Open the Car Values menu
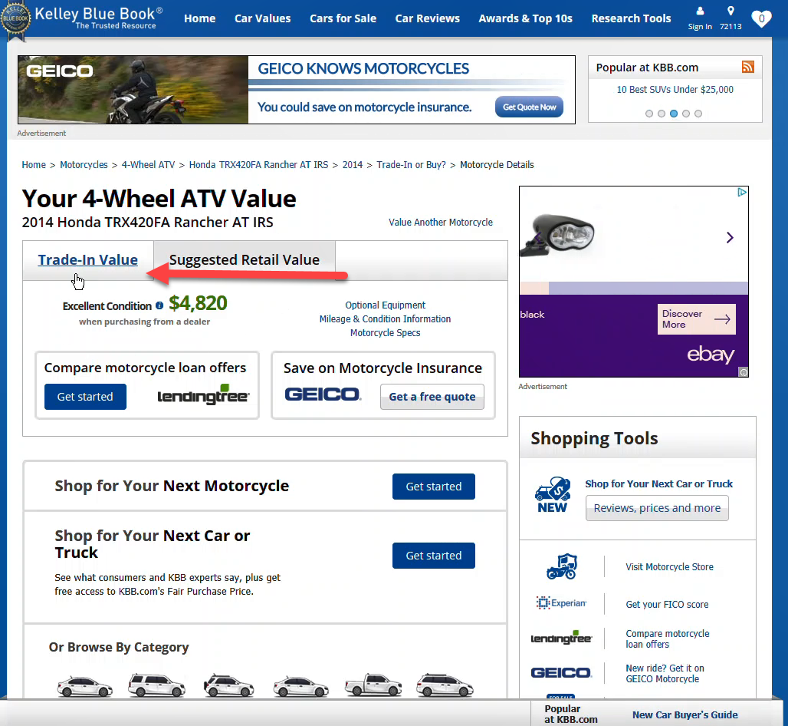This screenshot has width=788, height=726. (262, 18)
